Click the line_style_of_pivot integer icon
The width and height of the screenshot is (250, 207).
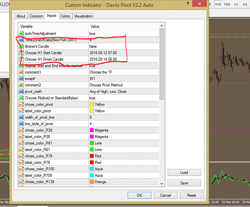(x=21, y=124)
